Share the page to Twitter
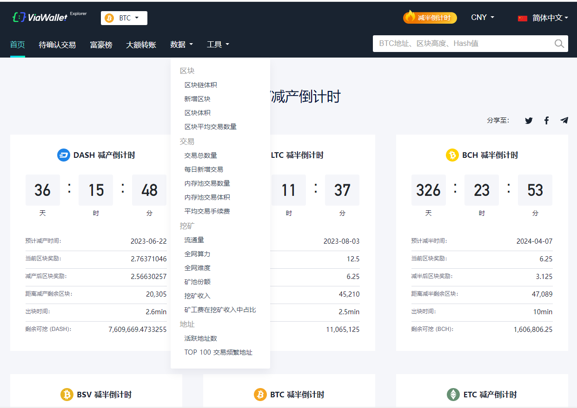The image size is (577, 408). point(529,121)
